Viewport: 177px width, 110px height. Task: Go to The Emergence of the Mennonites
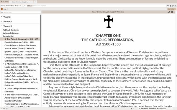pos(22,104)
